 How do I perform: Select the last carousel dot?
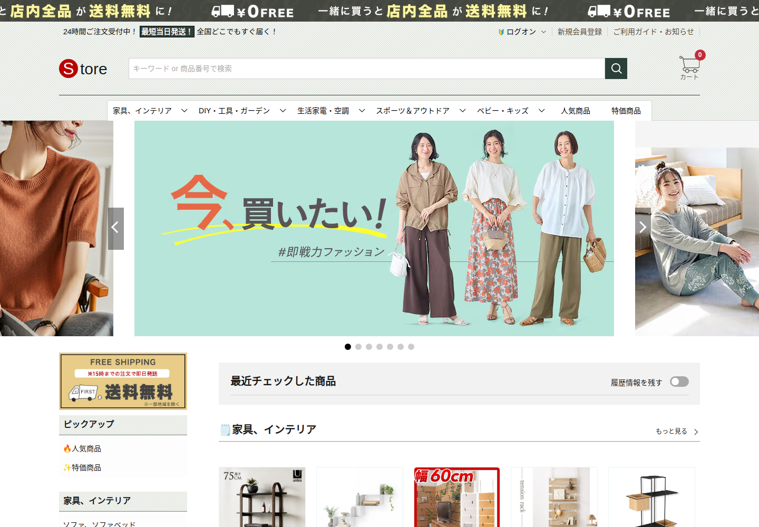[411, 347]
